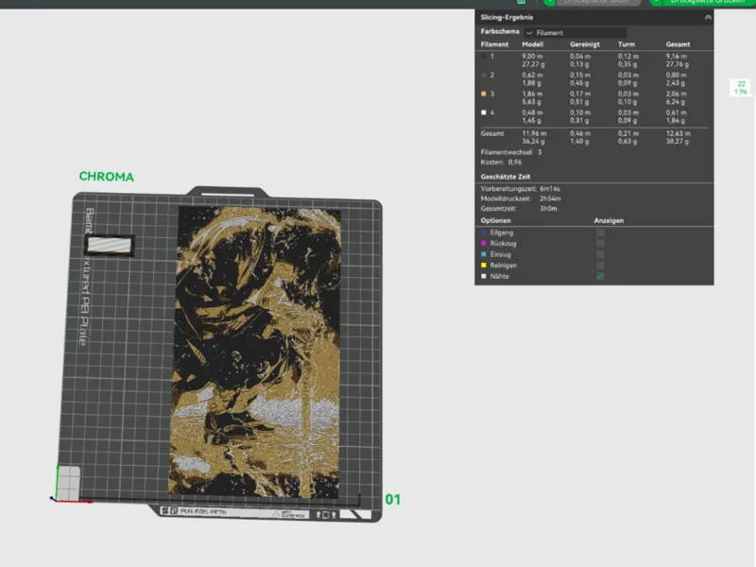756x567 pixels.
Task: Enable the Reinigen display checkbox
Action: click(x=600, y=266)
